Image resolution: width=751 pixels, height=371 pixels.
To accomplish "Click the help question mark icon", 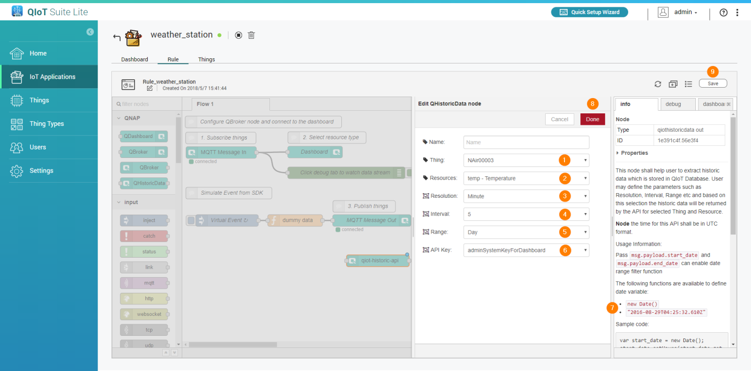I will (x=724, y=13).
